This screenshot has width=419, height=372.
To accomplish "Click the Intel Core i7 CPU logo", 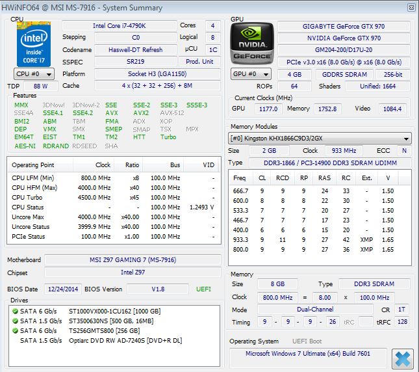I will pos(34,44).
